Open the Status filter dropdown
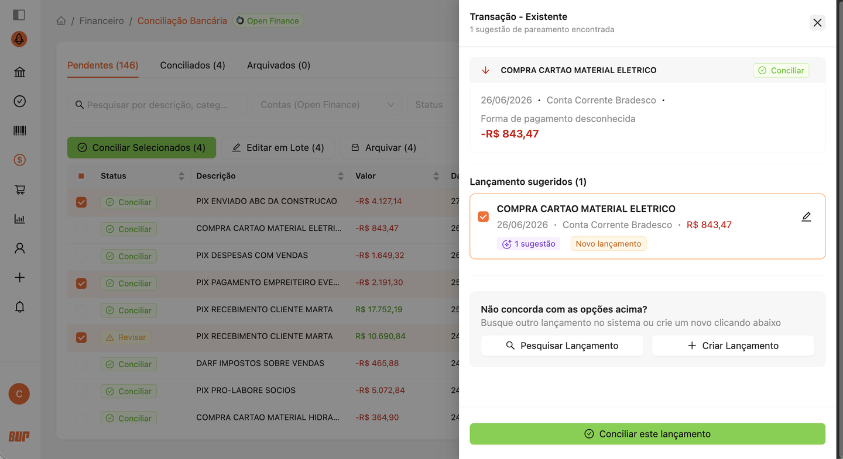The width and height of the screenshot is (843, 459). [433, 105]
